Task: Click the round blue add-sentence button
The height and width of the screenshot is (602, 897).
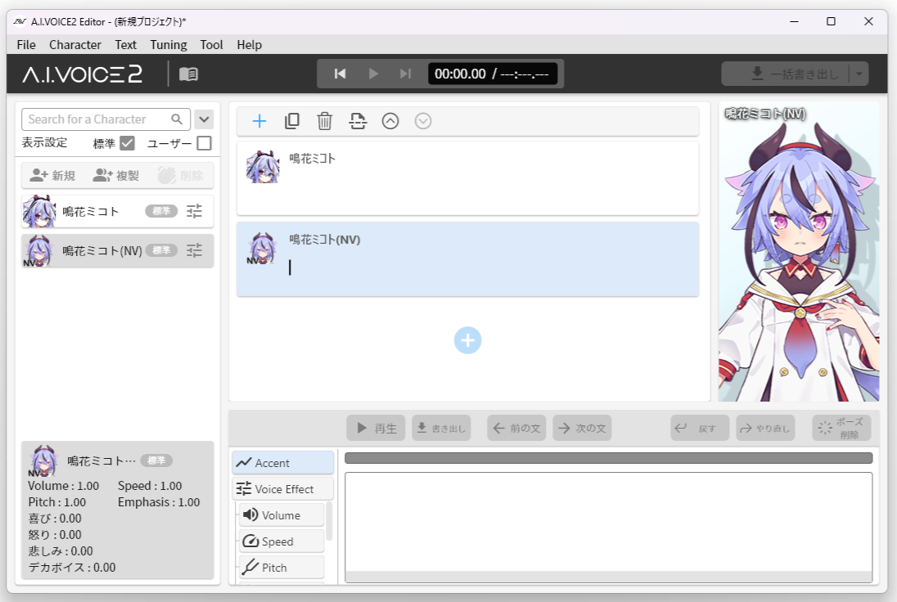Action: [467, 340]
